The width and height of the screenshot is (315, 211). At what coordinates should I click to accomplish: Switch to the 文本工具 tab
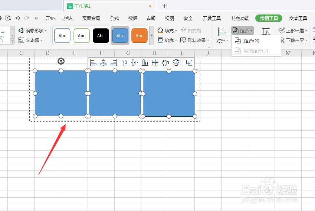point(298,18)
